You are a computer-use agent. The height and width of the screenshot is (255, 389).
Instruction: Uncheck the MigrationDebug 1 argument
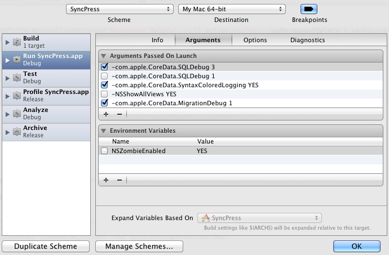pyautogui.click(x=104, y=102)
